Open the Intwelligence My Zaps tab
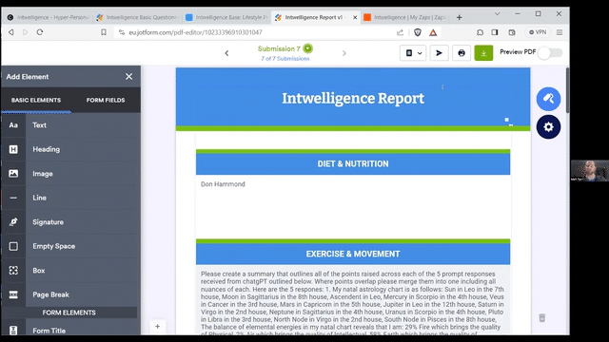 tap(406, 17)
